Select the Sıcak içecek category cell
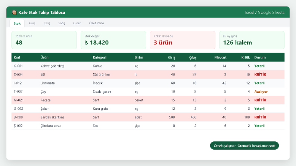Screen dimensions: 296x166 (102, 92)
